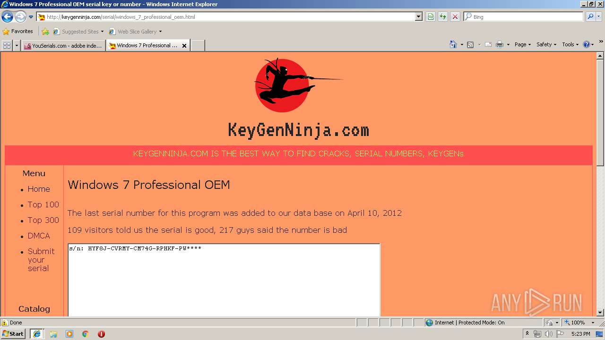Open the Page menu
This screenshot has width=605, height=340.
tap(522, 44)
